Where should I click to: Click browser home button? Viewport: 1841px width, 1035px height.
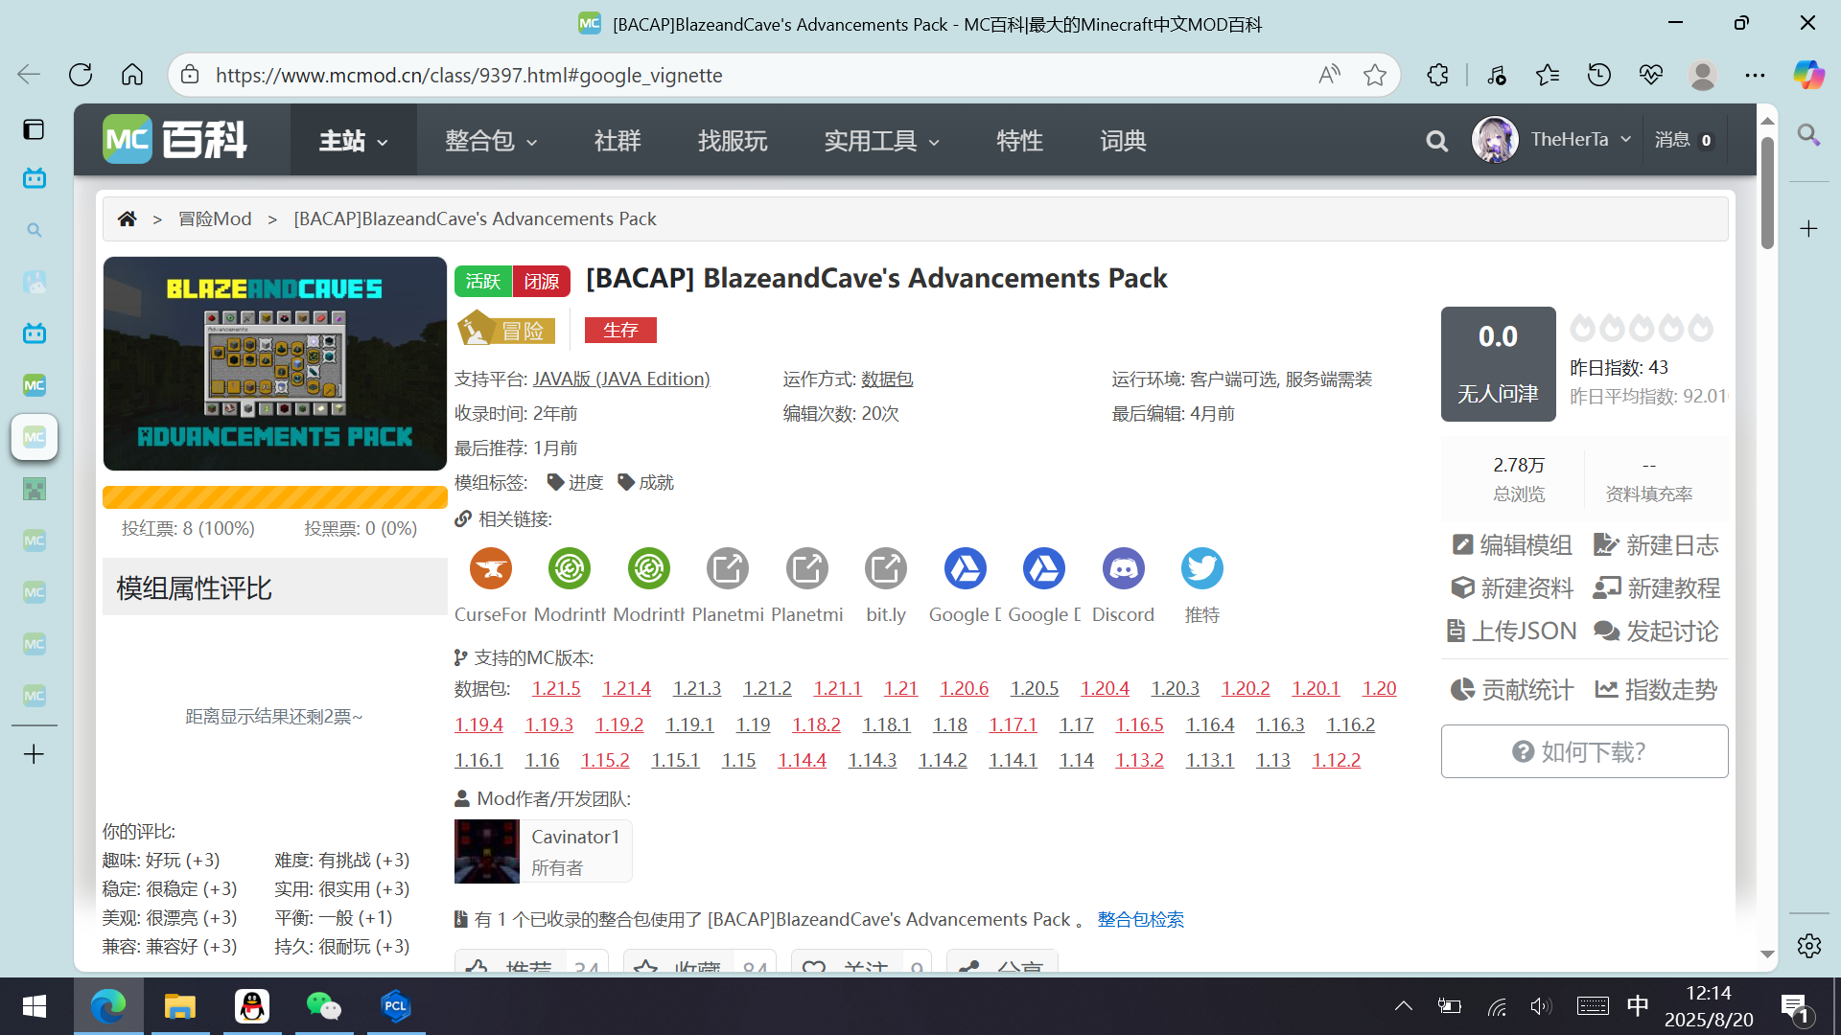(132, 75)
